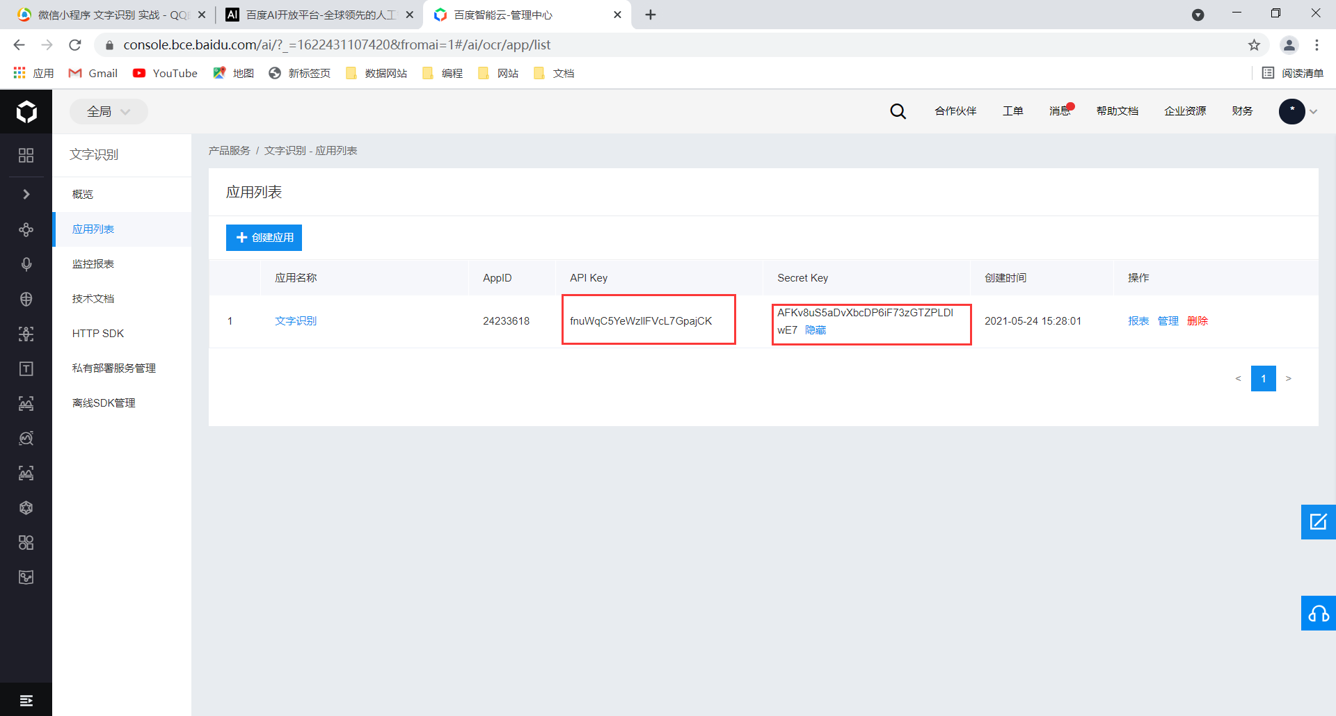Screen dimensions: 1336x716
Task: Click 产品服务 in the breadcrumb
Action: point(230,151)
